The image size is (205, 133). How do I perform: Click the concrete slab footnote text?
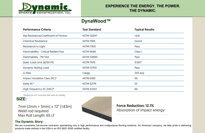[44, 95]
